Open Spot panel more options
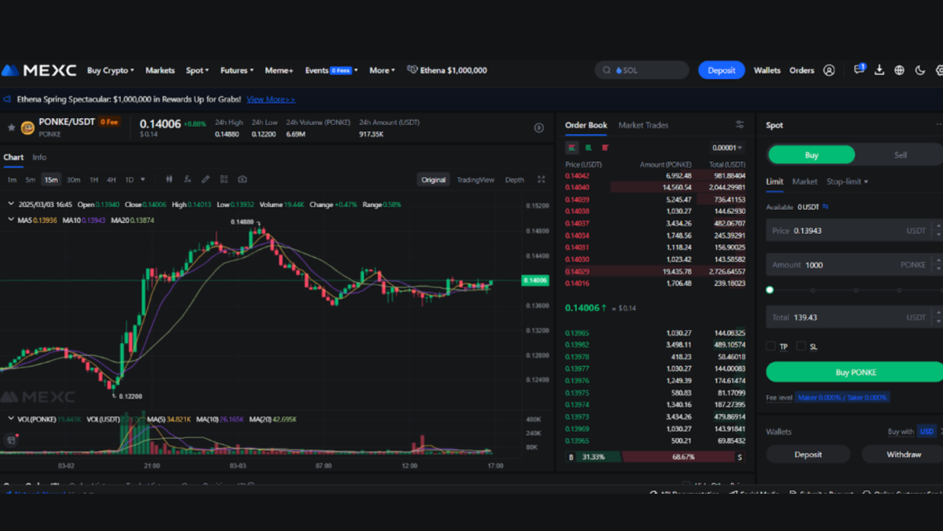Image resolution: width=943 pixels, height=531 pixels. 939,125
